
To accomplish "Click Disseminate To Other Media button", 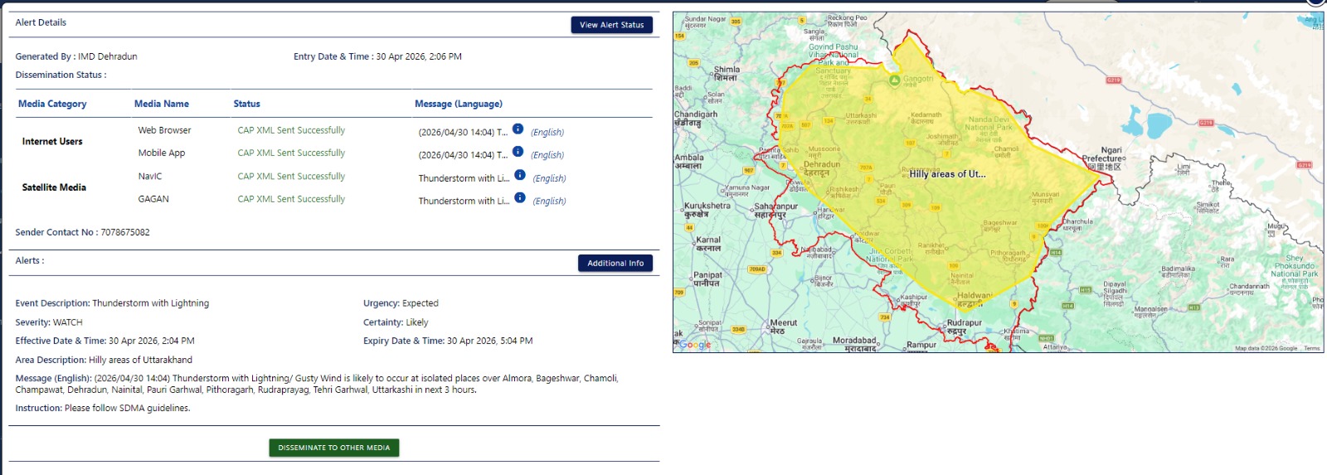I will (x=333, y=448).
